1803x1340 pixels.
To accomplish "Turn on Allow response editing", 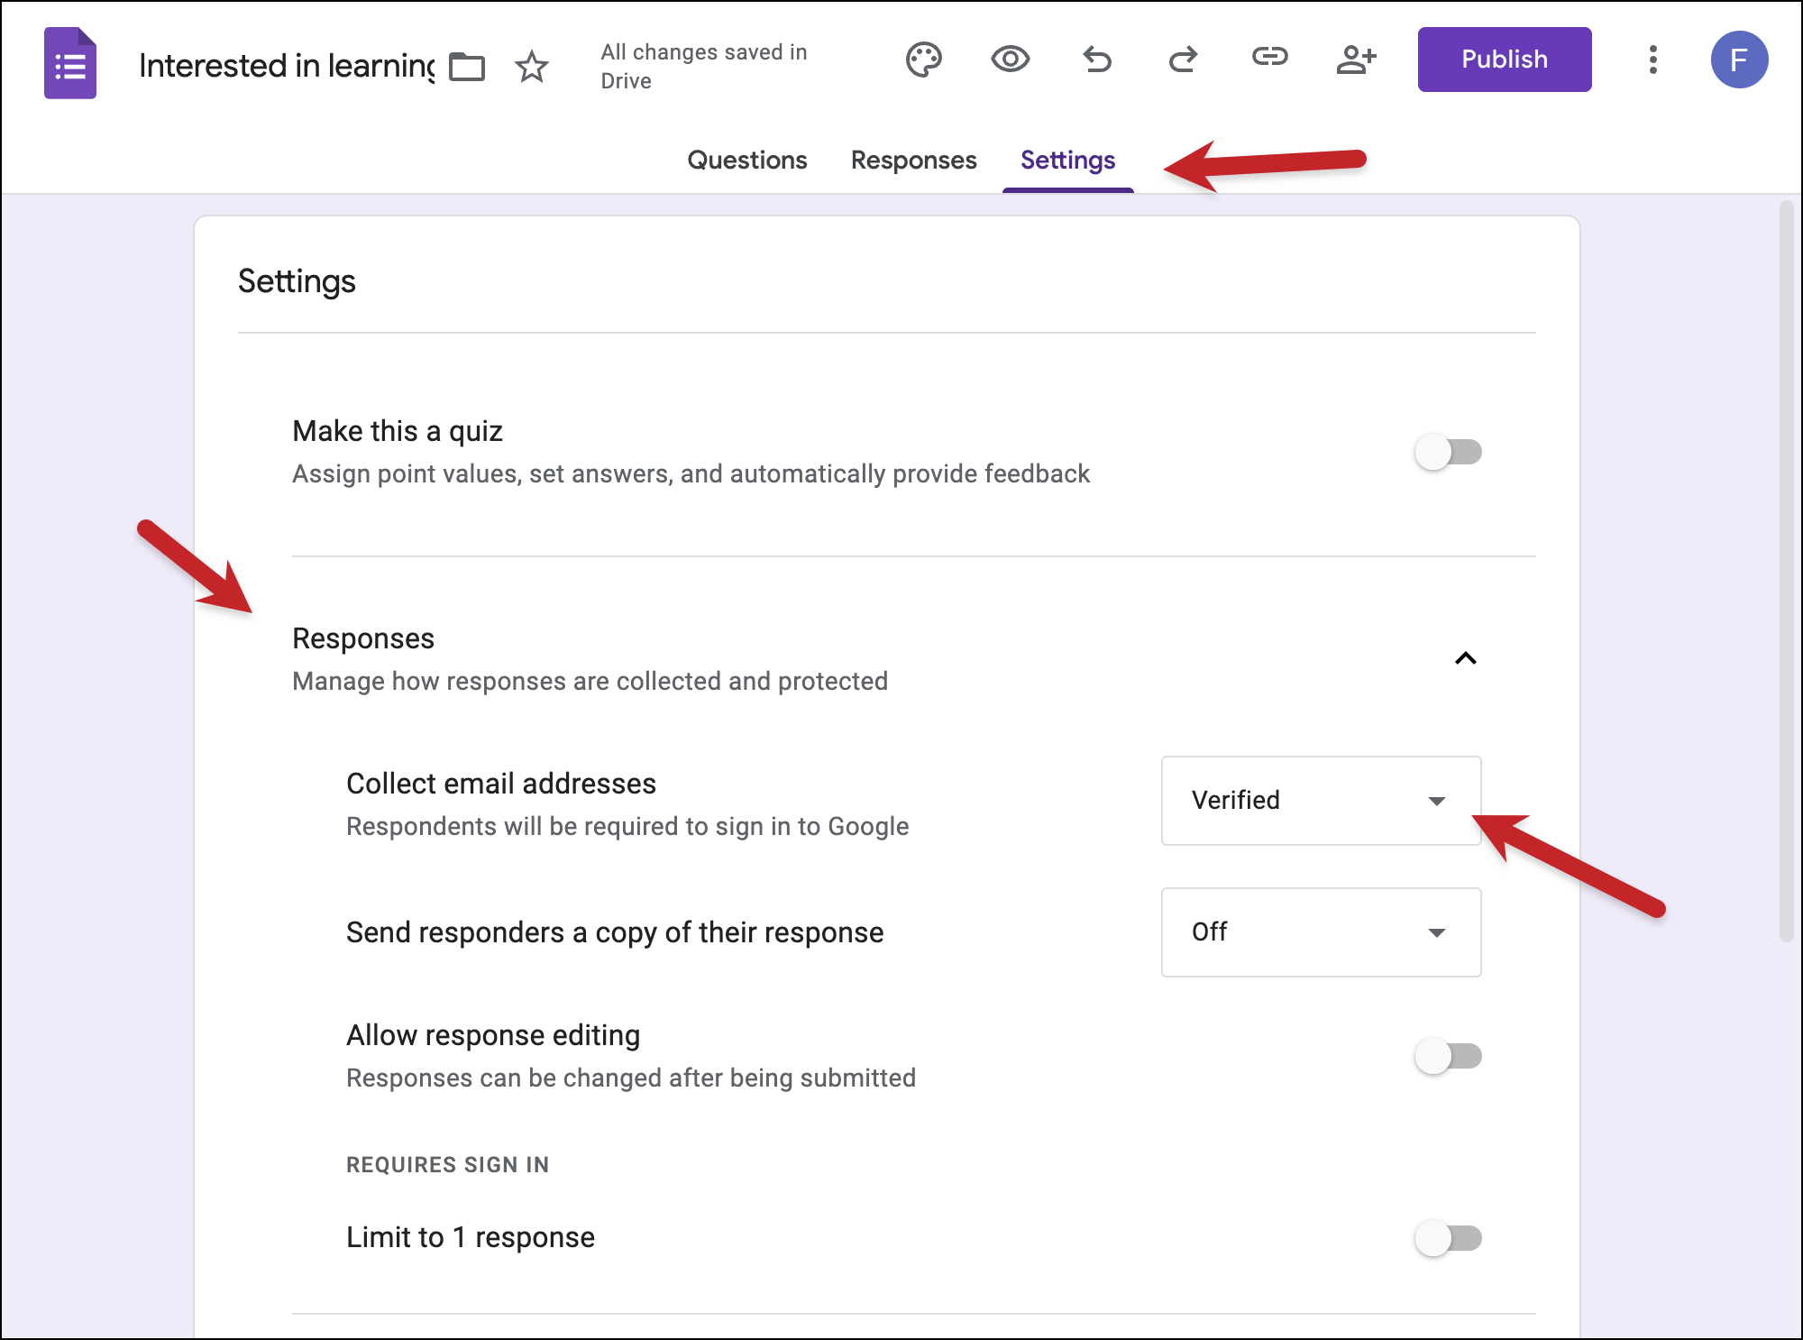I will 1450,1057.
